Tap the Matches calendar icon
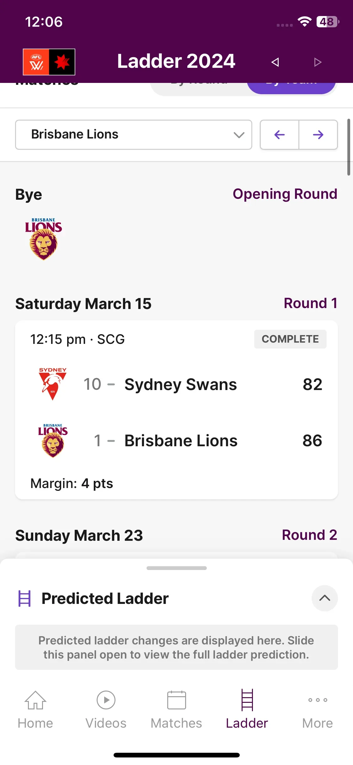 point(177,700)
